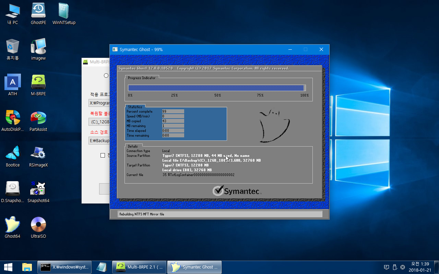Launch UltraISO from the desktop
This screenshot has width=439, height=274.
(38, 227)
